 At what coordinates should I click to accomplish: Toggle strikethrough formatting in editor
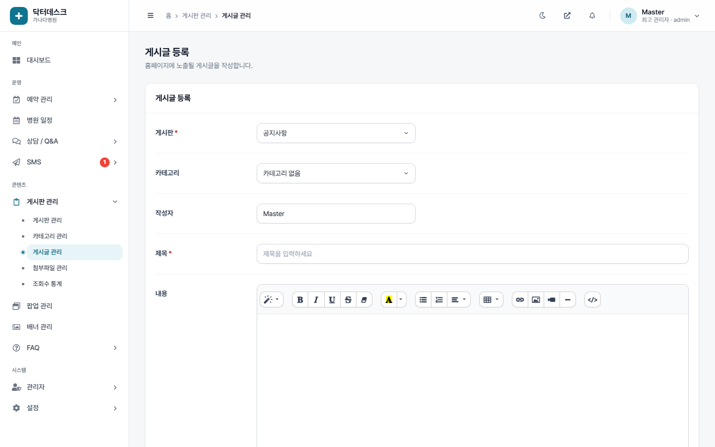coord(348,299)
